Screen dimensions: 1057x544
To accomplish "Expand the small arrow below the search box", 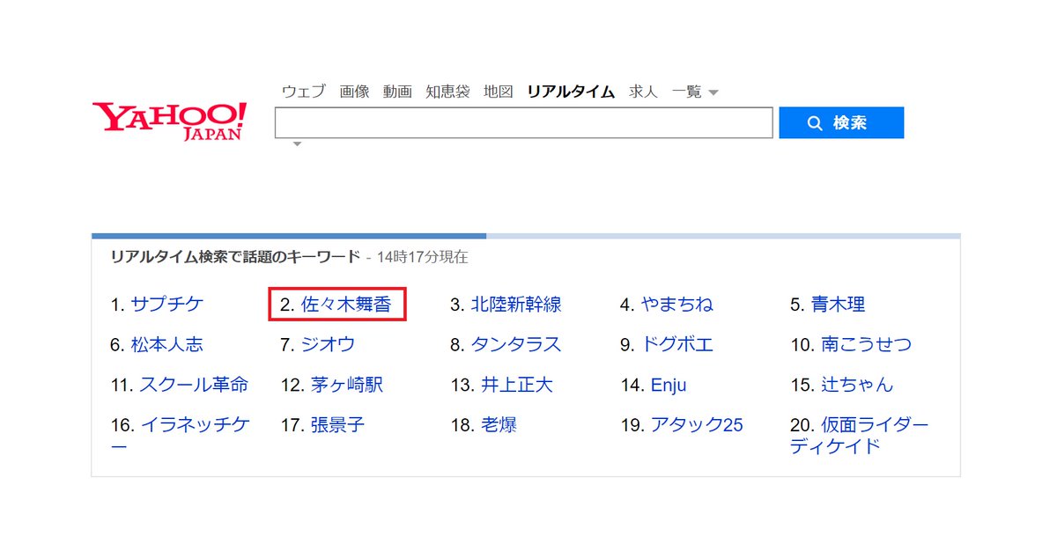I will [297, 144].
